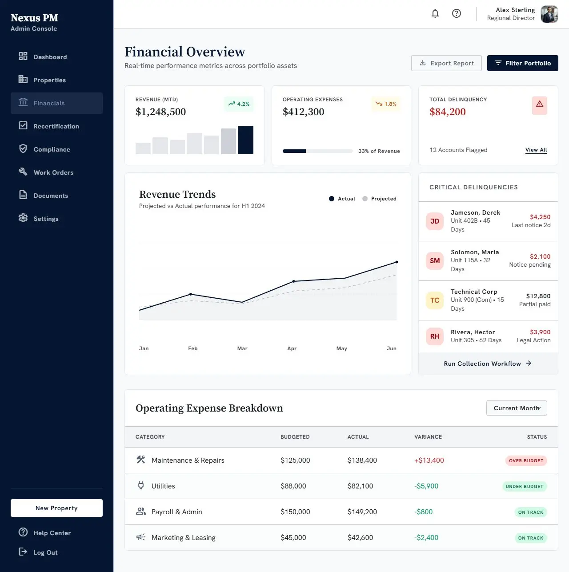The height and width of the screenshot is (572, 569).
Task: Go to Dashboard menu item
Action: pyautogui.click(x=56, y=57)
